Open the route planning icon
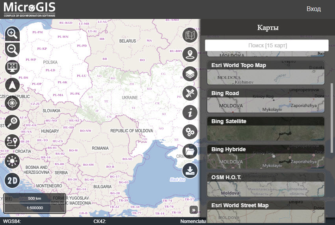This screenshot has width=335, height=225. point(12,142)
